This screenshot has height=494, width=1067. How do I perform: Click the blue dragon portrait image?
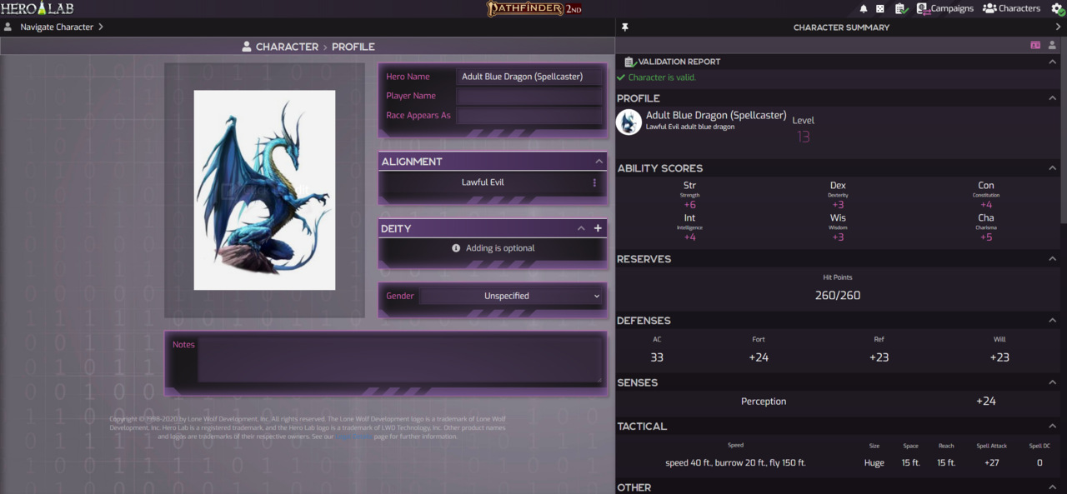coord(264,190)
